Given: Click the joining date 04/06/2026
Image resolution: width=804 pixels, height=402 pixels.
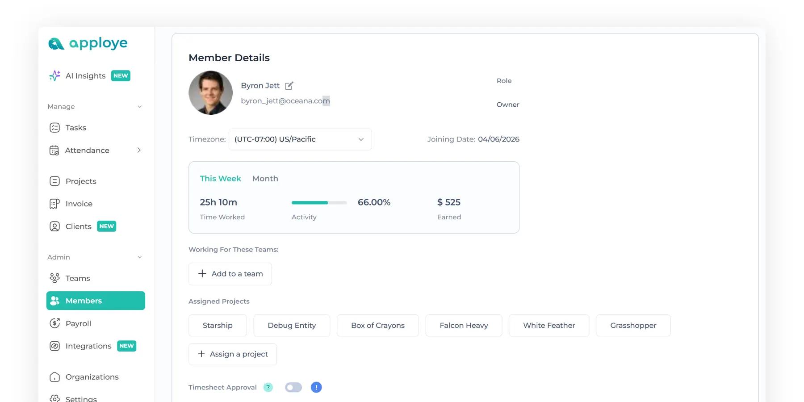Looking at the screenshot, I should pos(498,139).
